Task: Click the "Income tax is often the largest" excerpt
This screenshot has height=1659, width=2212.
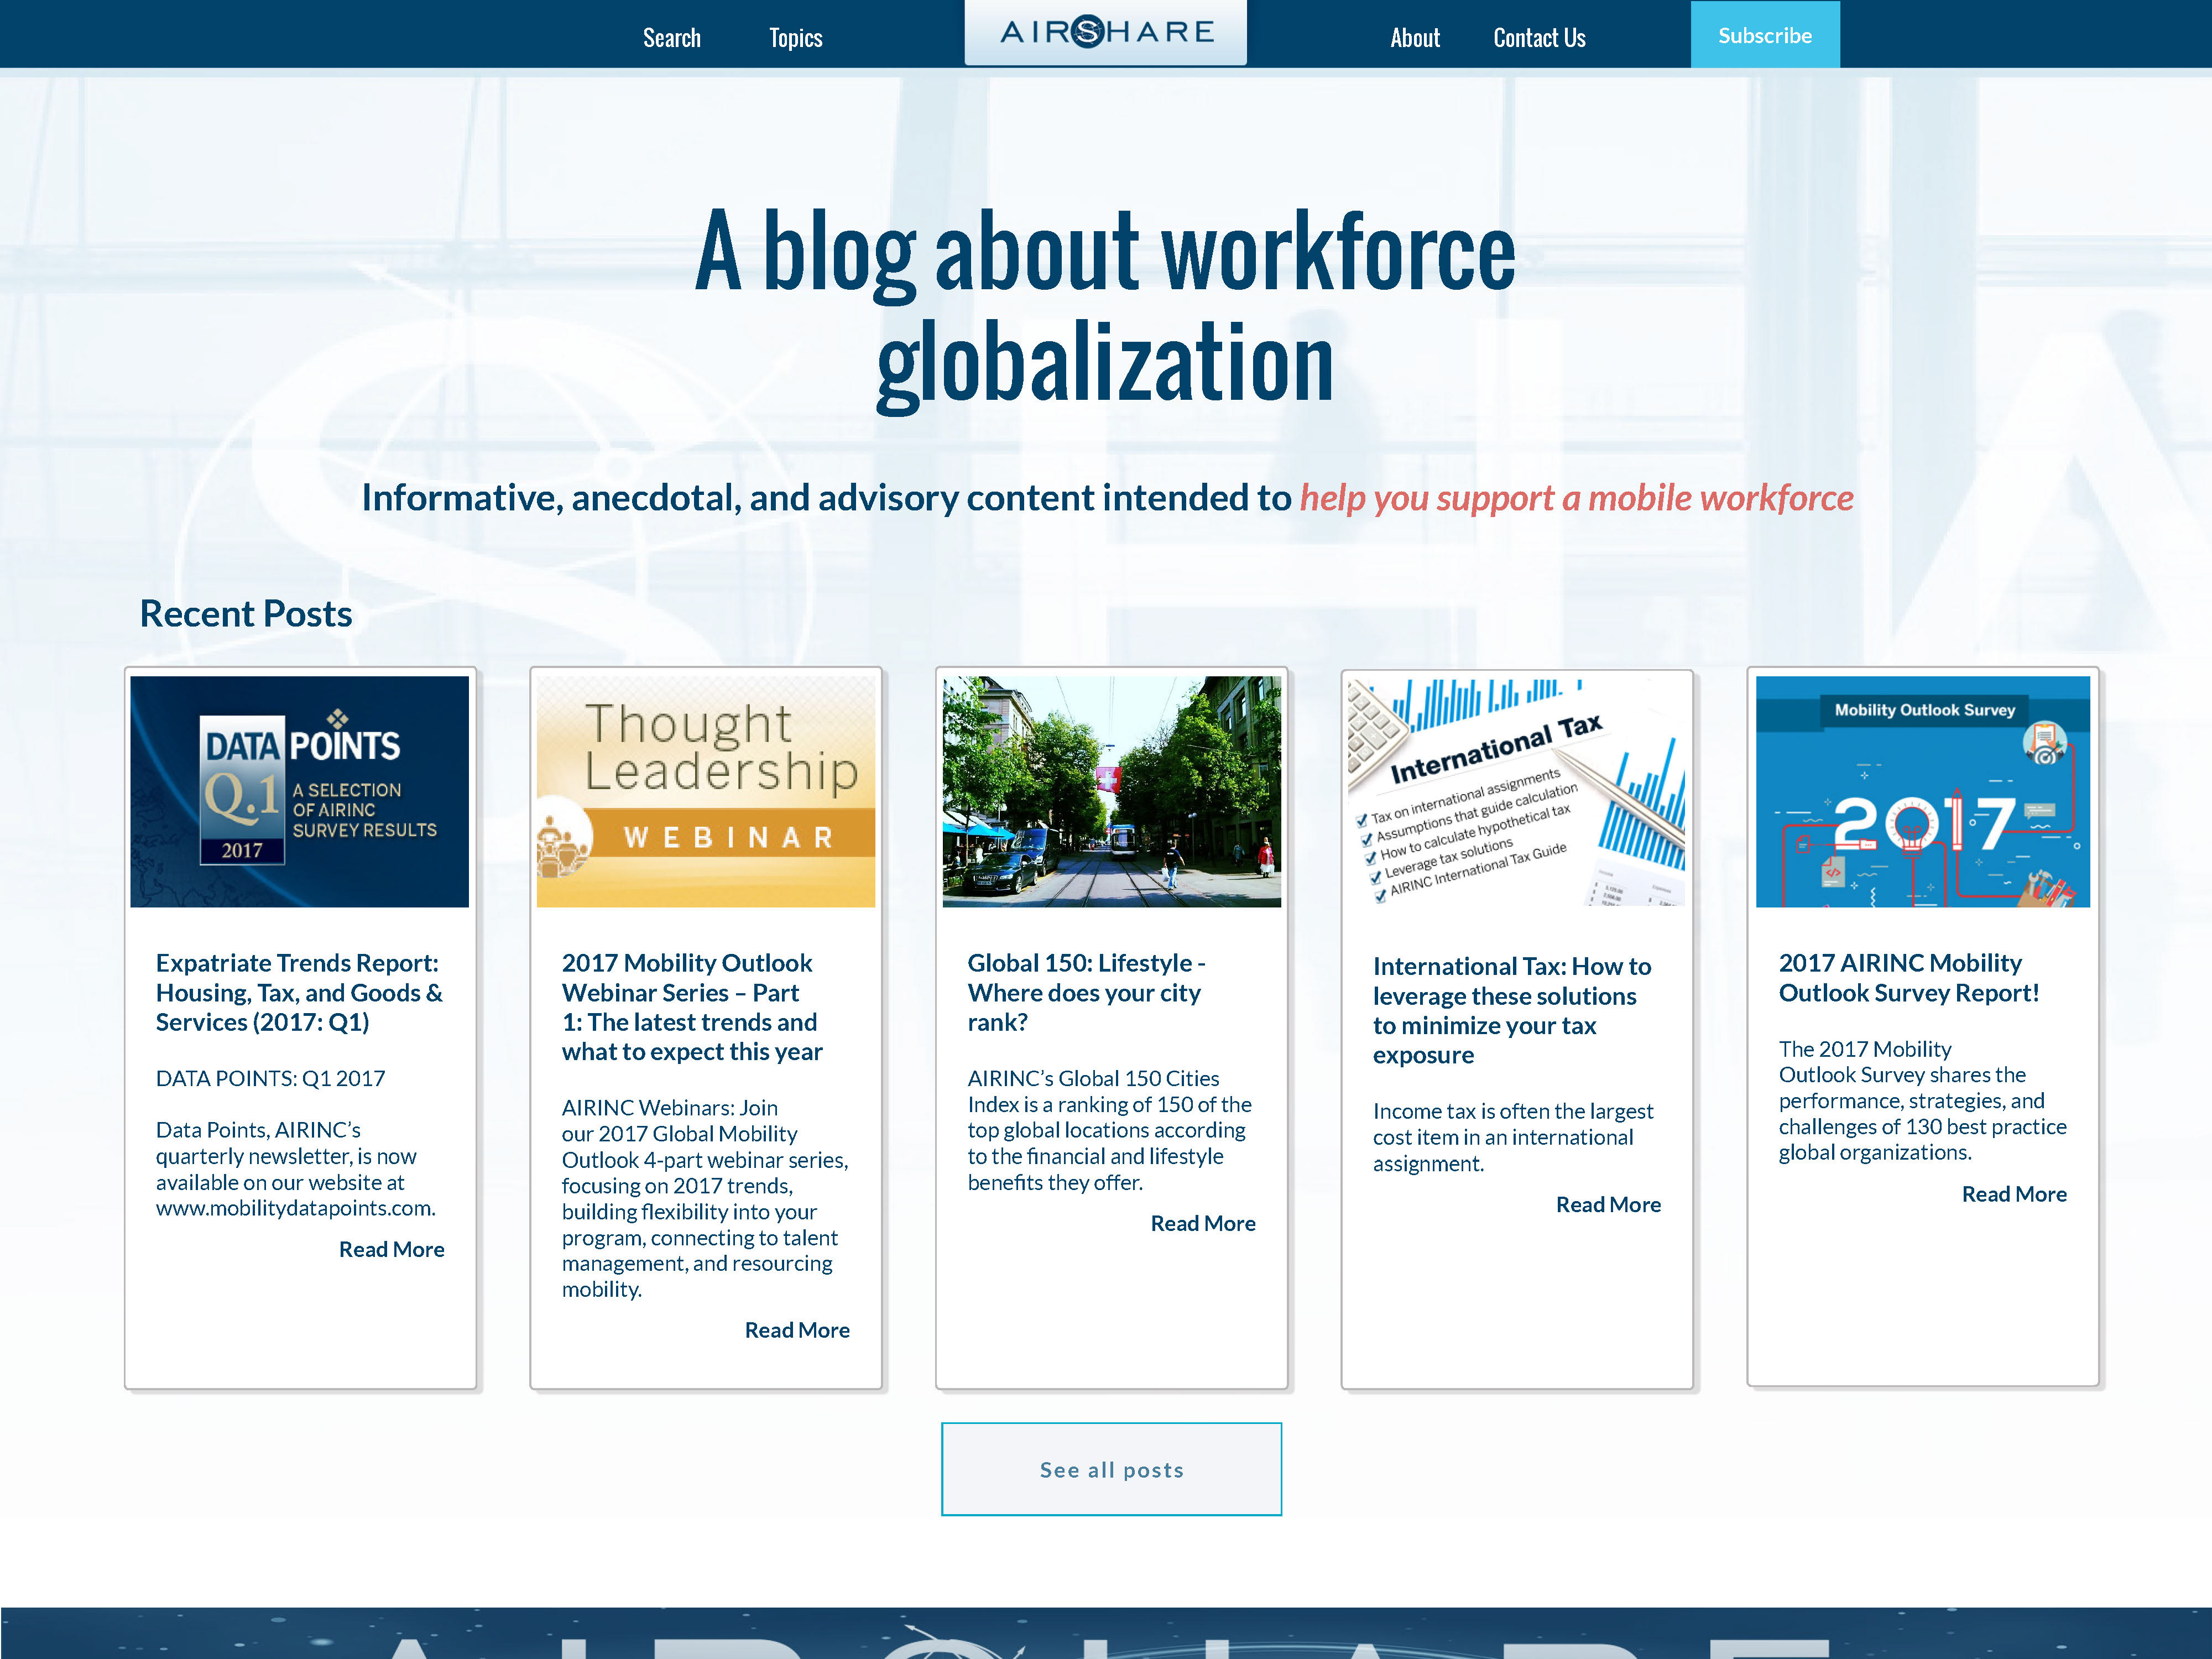Action: coord(1512,1137)
